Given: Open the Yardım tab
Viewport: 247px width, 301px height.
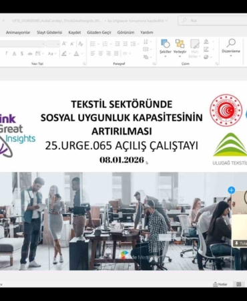Looking at the screenshot, I should 147,33.
